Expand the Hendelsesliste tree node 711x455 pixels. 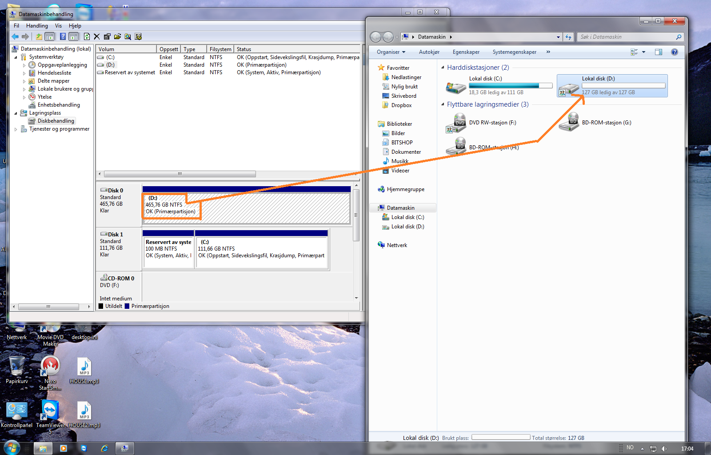pyautogui.click(x=24, y=73)
